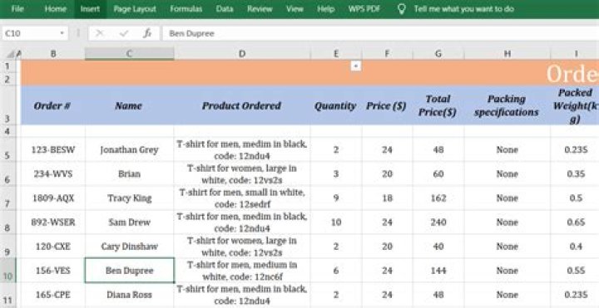The height and width of the screenshot is (308, 599).
Task: Open the Data ribbon tab
Action: click(x=225, y=9)
